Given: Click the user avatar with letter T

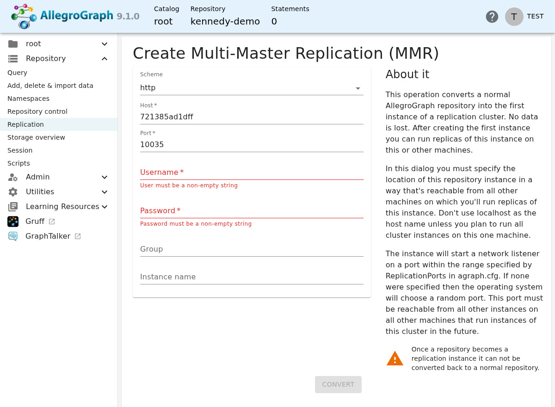Looking at the screenshot, I should point(514,17).
